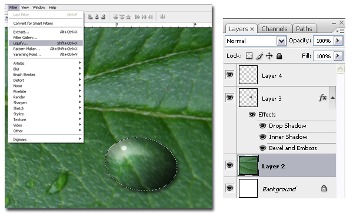This screenshot has width=353, height=216.
Task: Click the auto-align layers icon
Action: [162, 17]
